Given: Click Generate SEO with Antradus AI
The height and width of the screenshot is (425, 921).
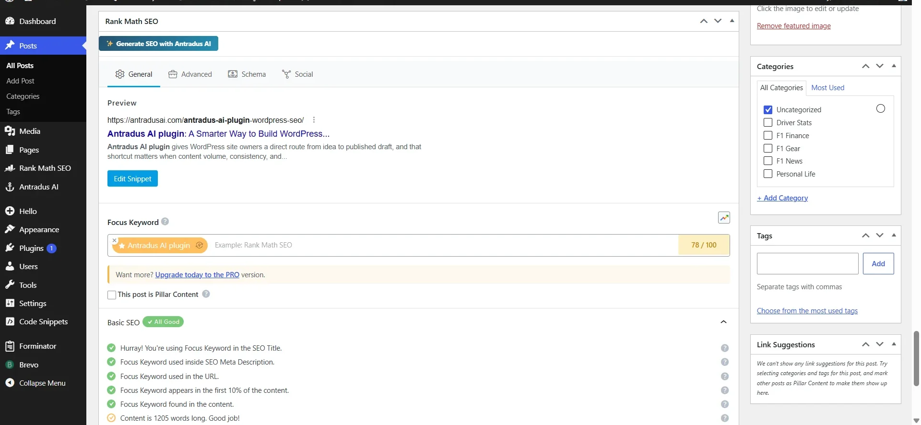Looking at the screenshot, I should click(x=158, y=44).
